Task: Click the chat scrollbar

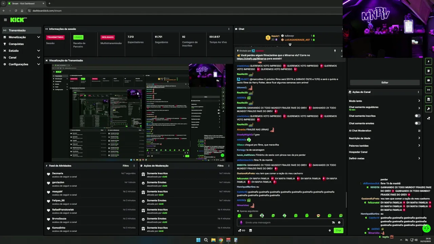Action: pos(346,200)
